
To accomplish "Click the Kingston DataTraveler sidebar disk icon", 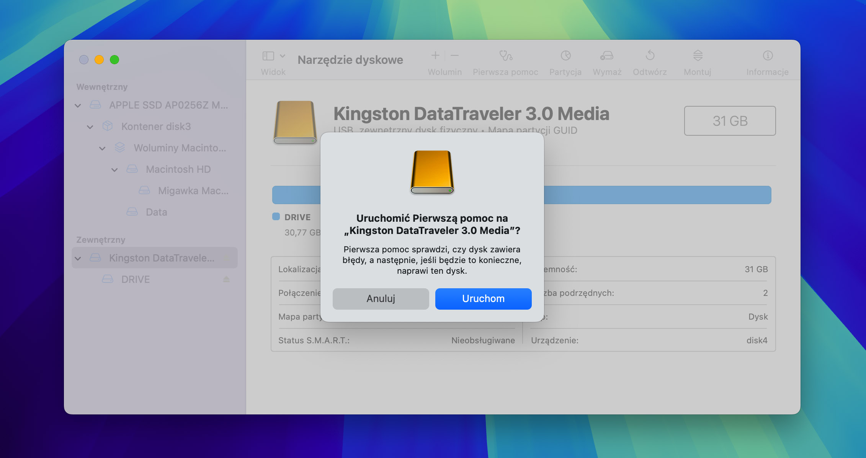I will pyautogui.click(x=95, y=258).
